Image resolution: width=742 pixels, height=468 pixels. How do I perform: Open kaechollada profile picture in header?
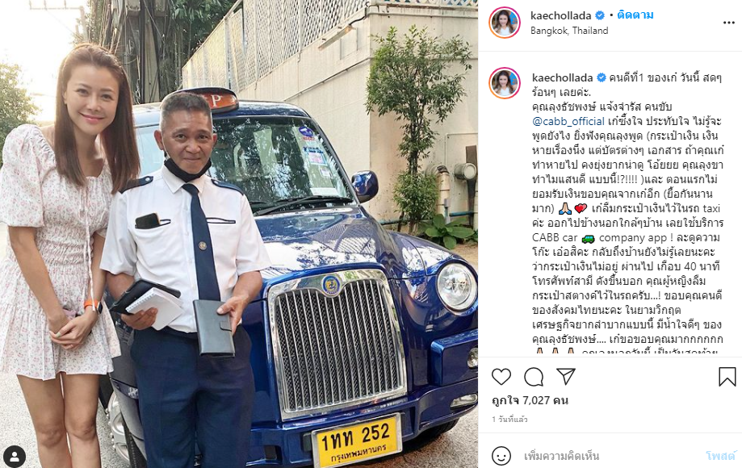pos(505,23)
